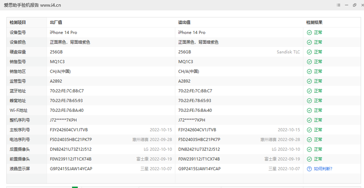This screenshot has height=188, width=364.
Task: Select the 设备颜色 row label
Action: [x=18, y=43]
